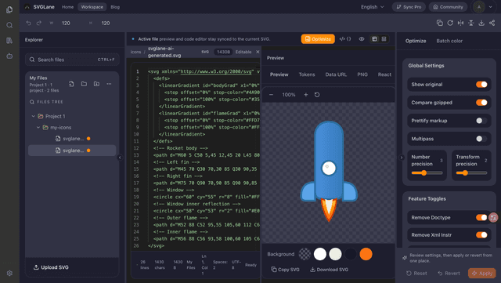Enable Prettify markup
Viewport: 501px width, 283px height.
(481, 121)
